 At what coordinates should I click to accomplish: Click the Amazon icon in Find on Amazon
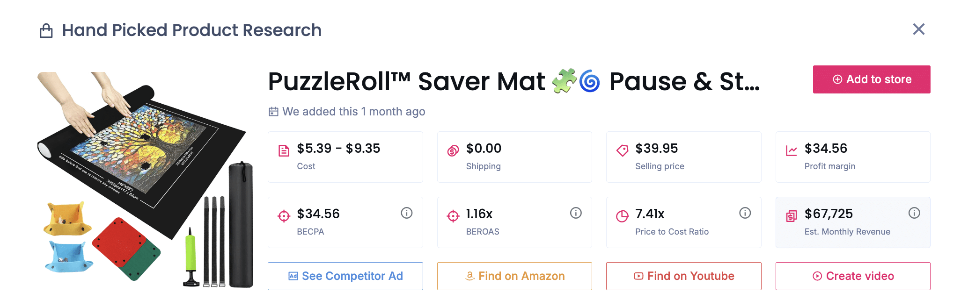pos(469,276)
